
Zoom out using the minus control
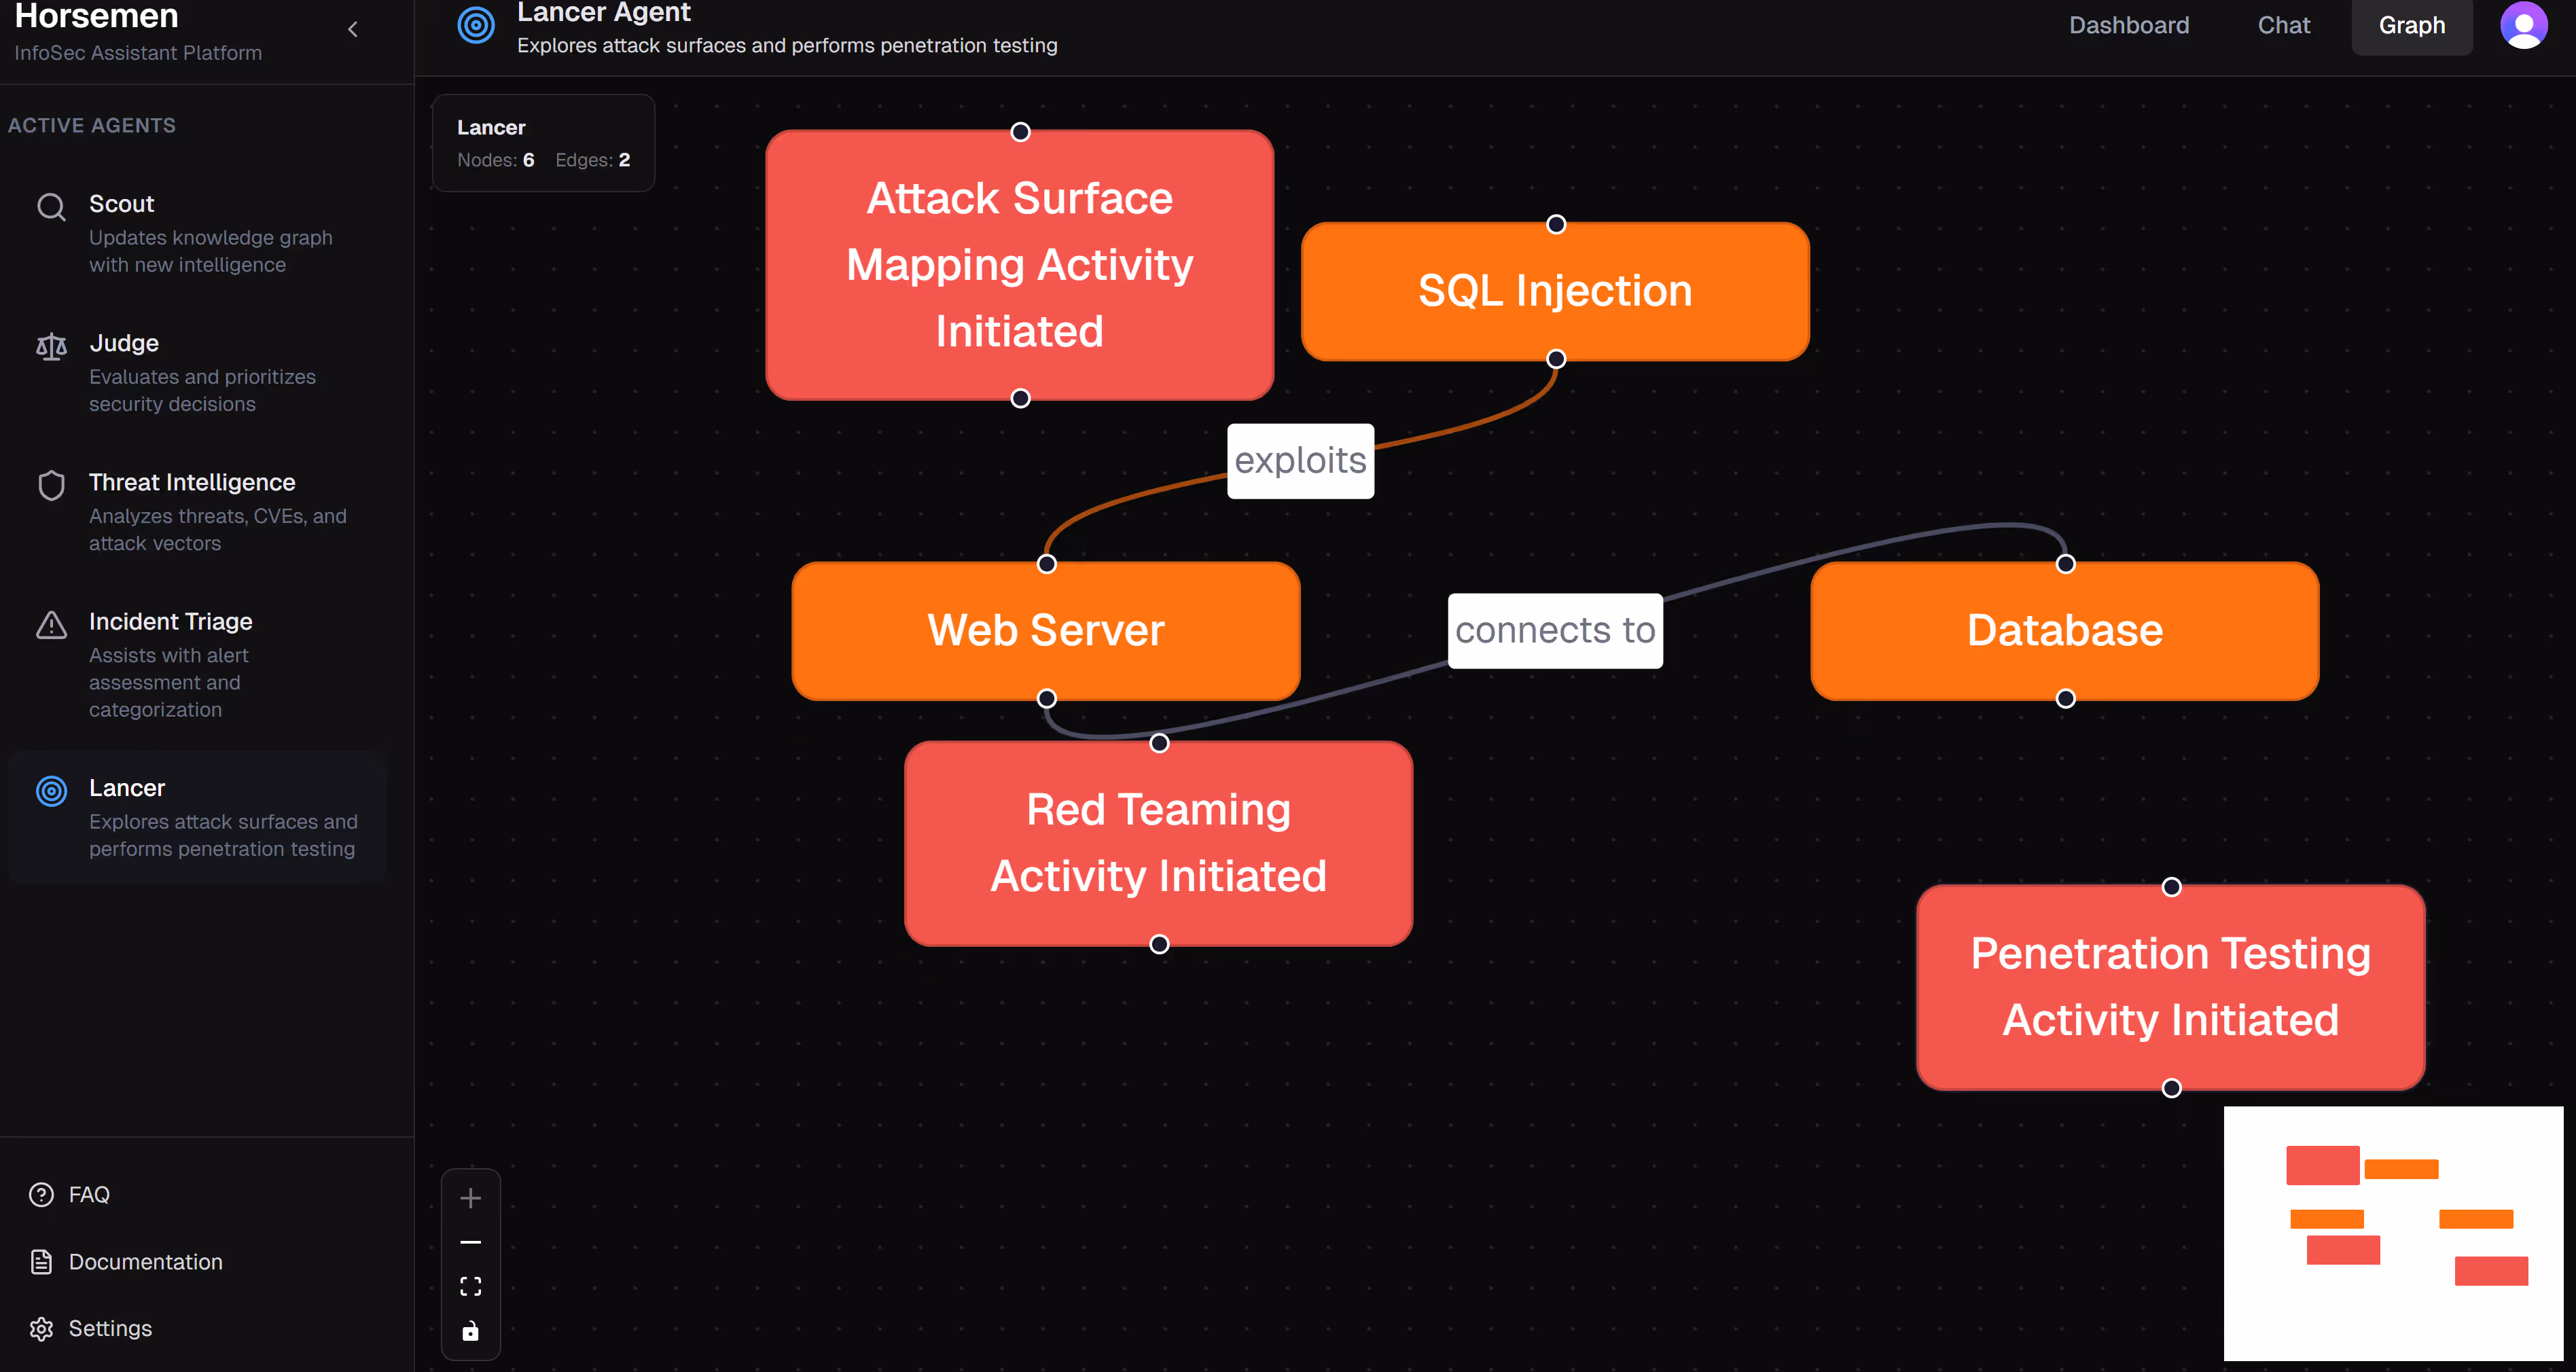coord(470,1242)
